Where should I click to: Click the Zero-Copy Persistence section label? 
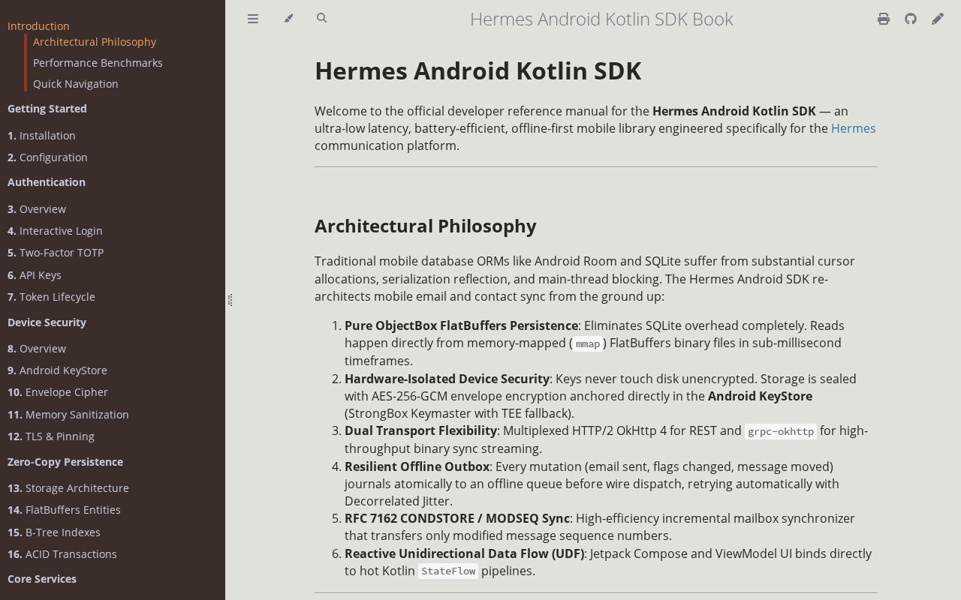click(65, 462)
